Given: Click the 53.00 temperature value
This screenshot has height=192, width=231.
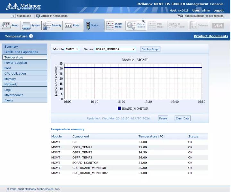Looking at the screenshot, I should tap(142, 173).
